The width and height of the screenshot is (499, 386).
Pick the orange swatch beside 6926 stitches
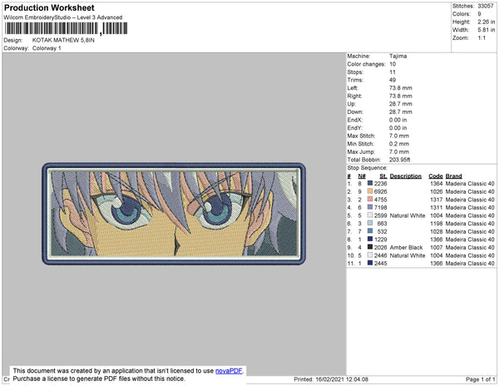tap(370, 191)
